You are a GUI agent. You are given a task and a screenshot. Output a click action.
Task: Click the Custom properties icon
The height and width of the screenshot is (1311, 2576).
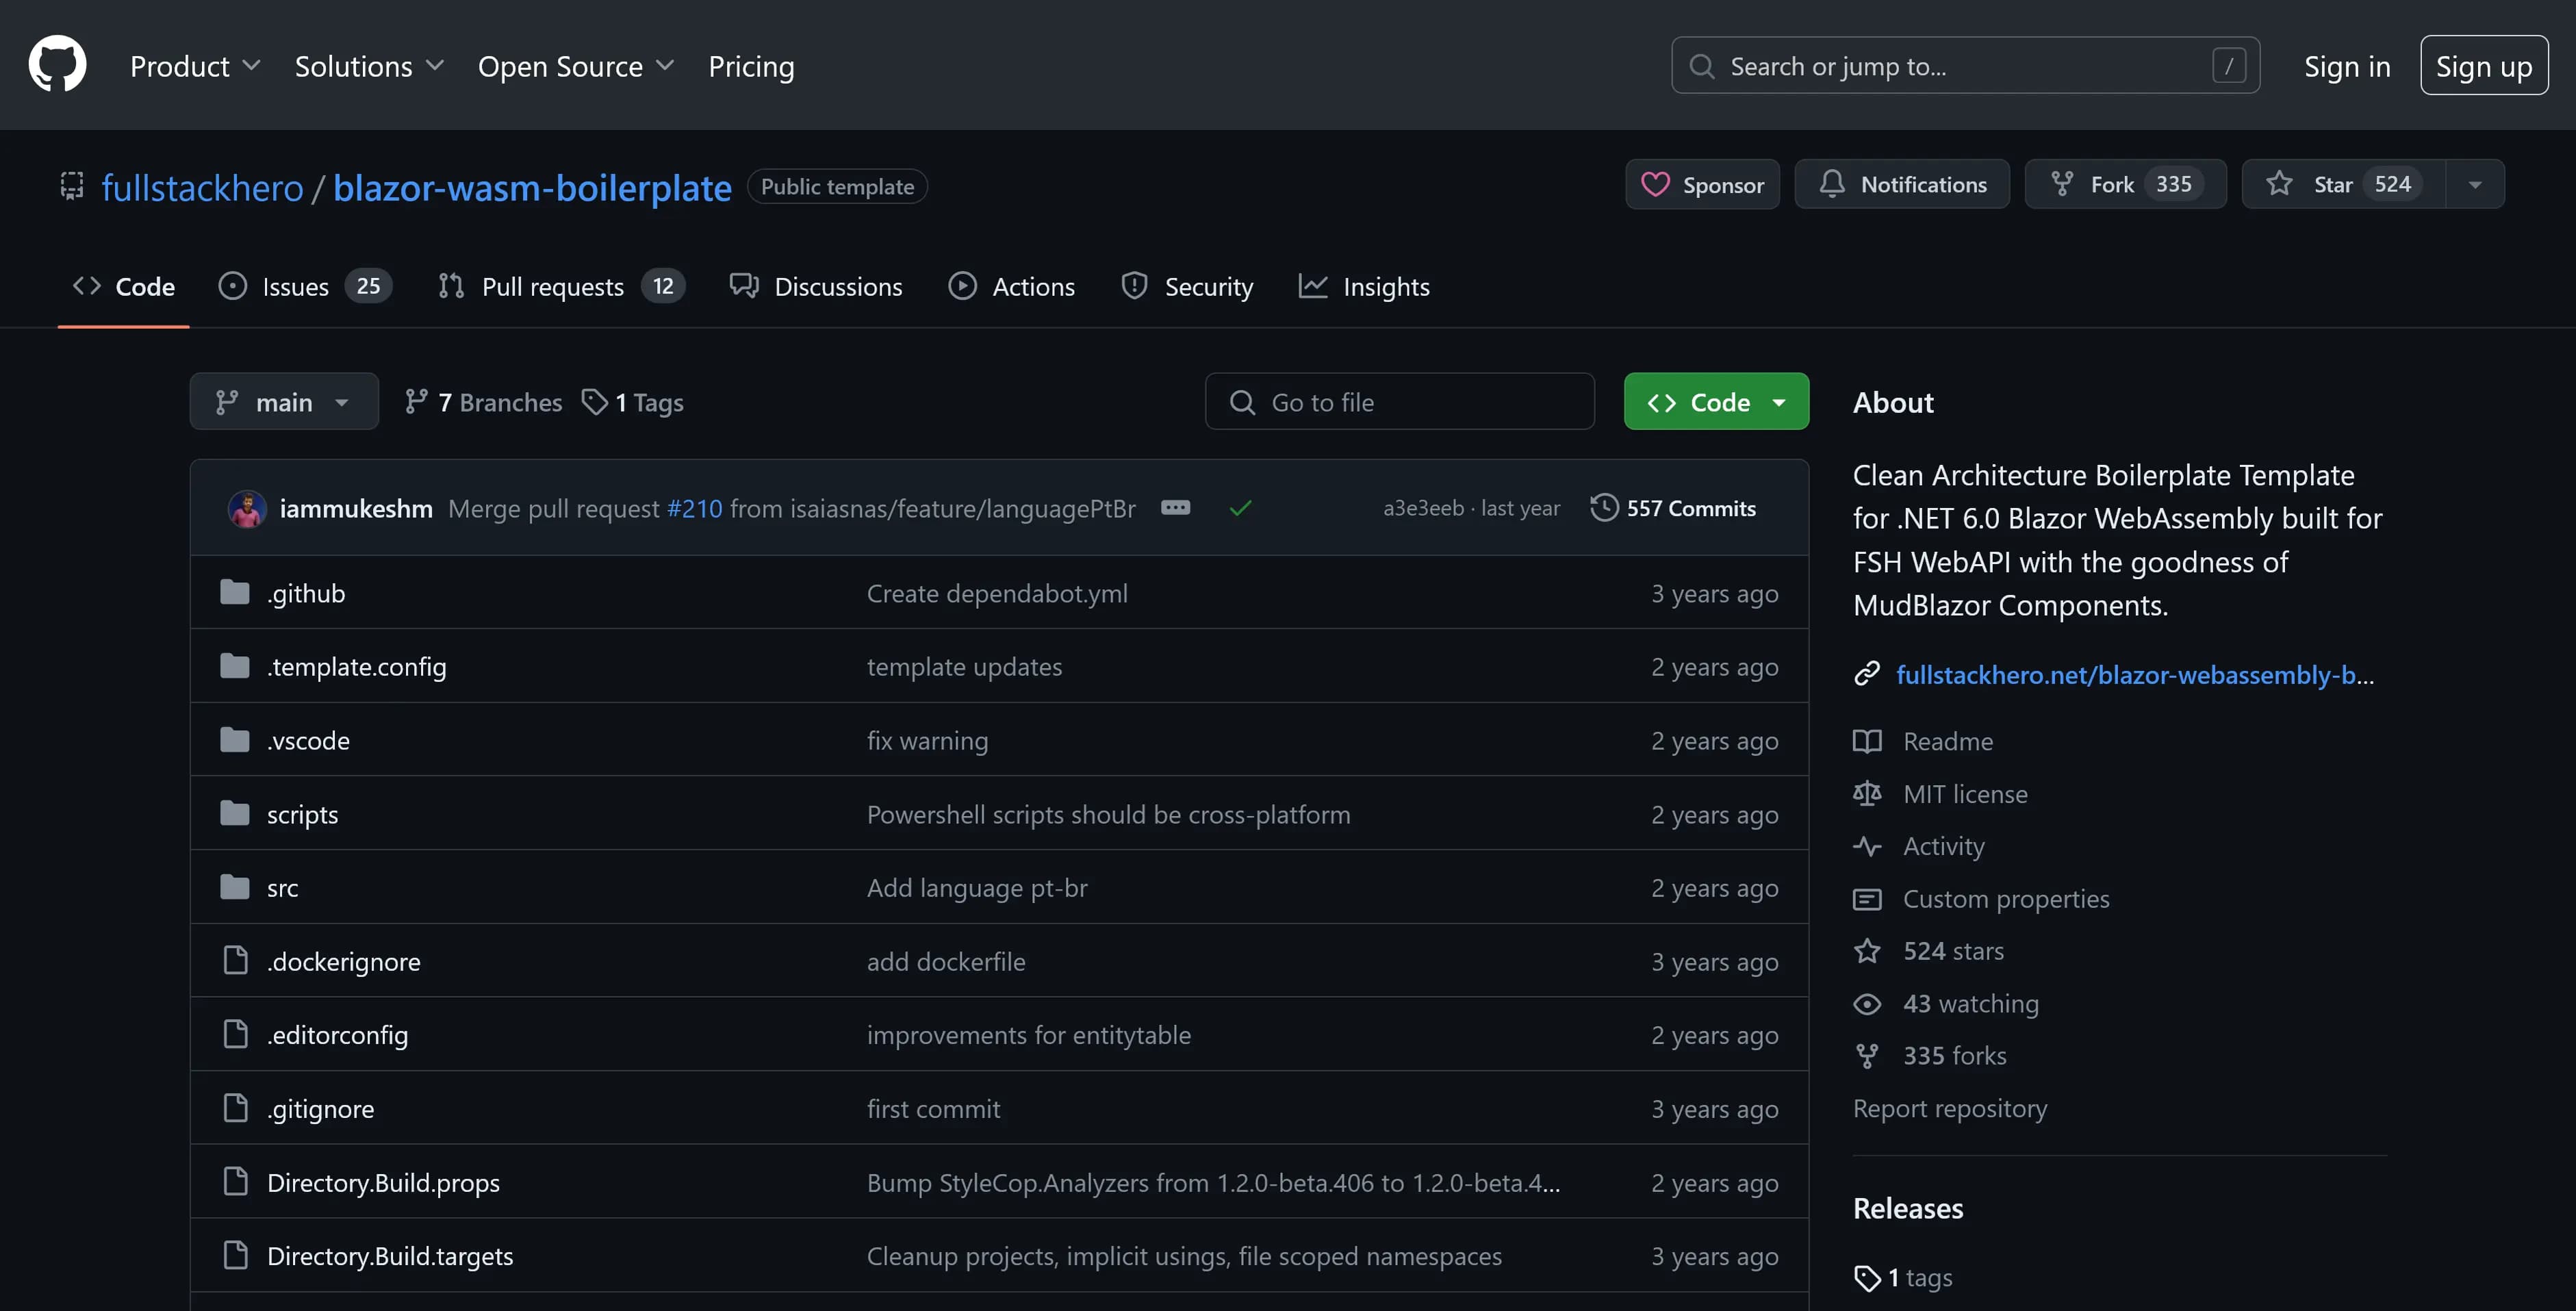(x=1867, y=899)
